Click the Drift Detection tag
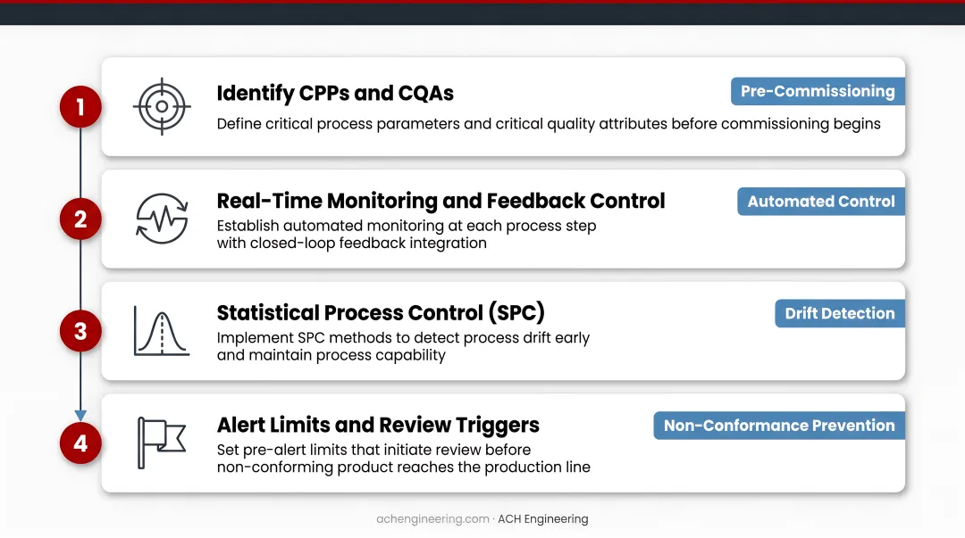 pyautogui.click(x=840, y=313)
